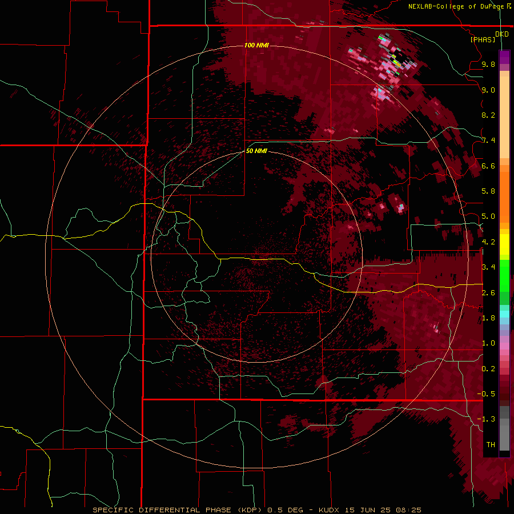Screen dimensions: 514x514
Task: Select the 4.2 scale label
Action: (488, 242)
